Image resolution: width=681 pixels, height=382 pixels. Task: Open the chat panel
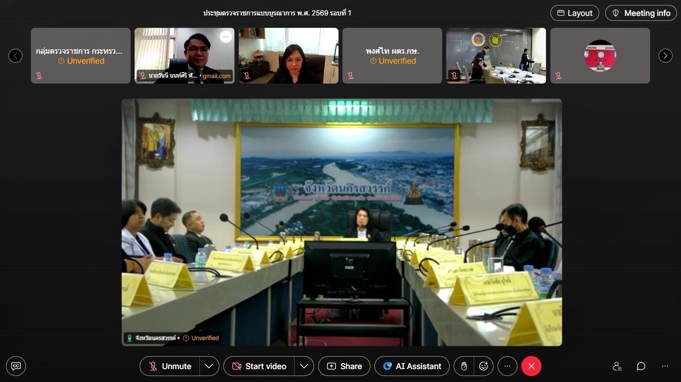[x=641, y=366]
